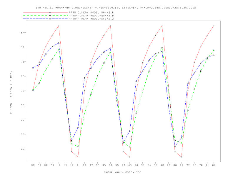
Task: Click x-axis tick label 60
Action: click(162, 165)
